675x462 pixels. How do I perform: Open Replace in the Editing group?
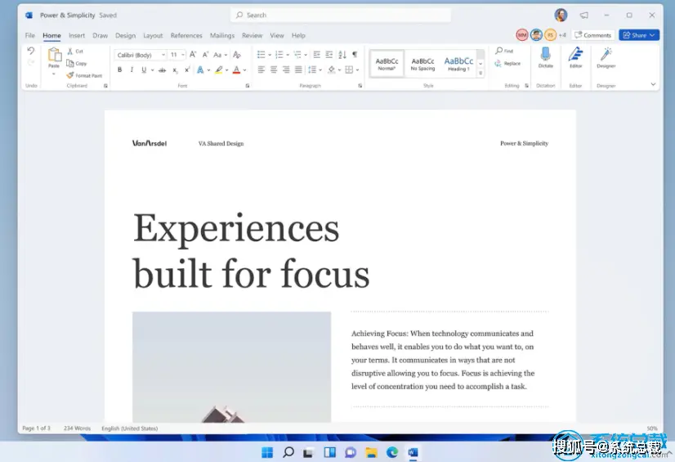click(507, 63)
